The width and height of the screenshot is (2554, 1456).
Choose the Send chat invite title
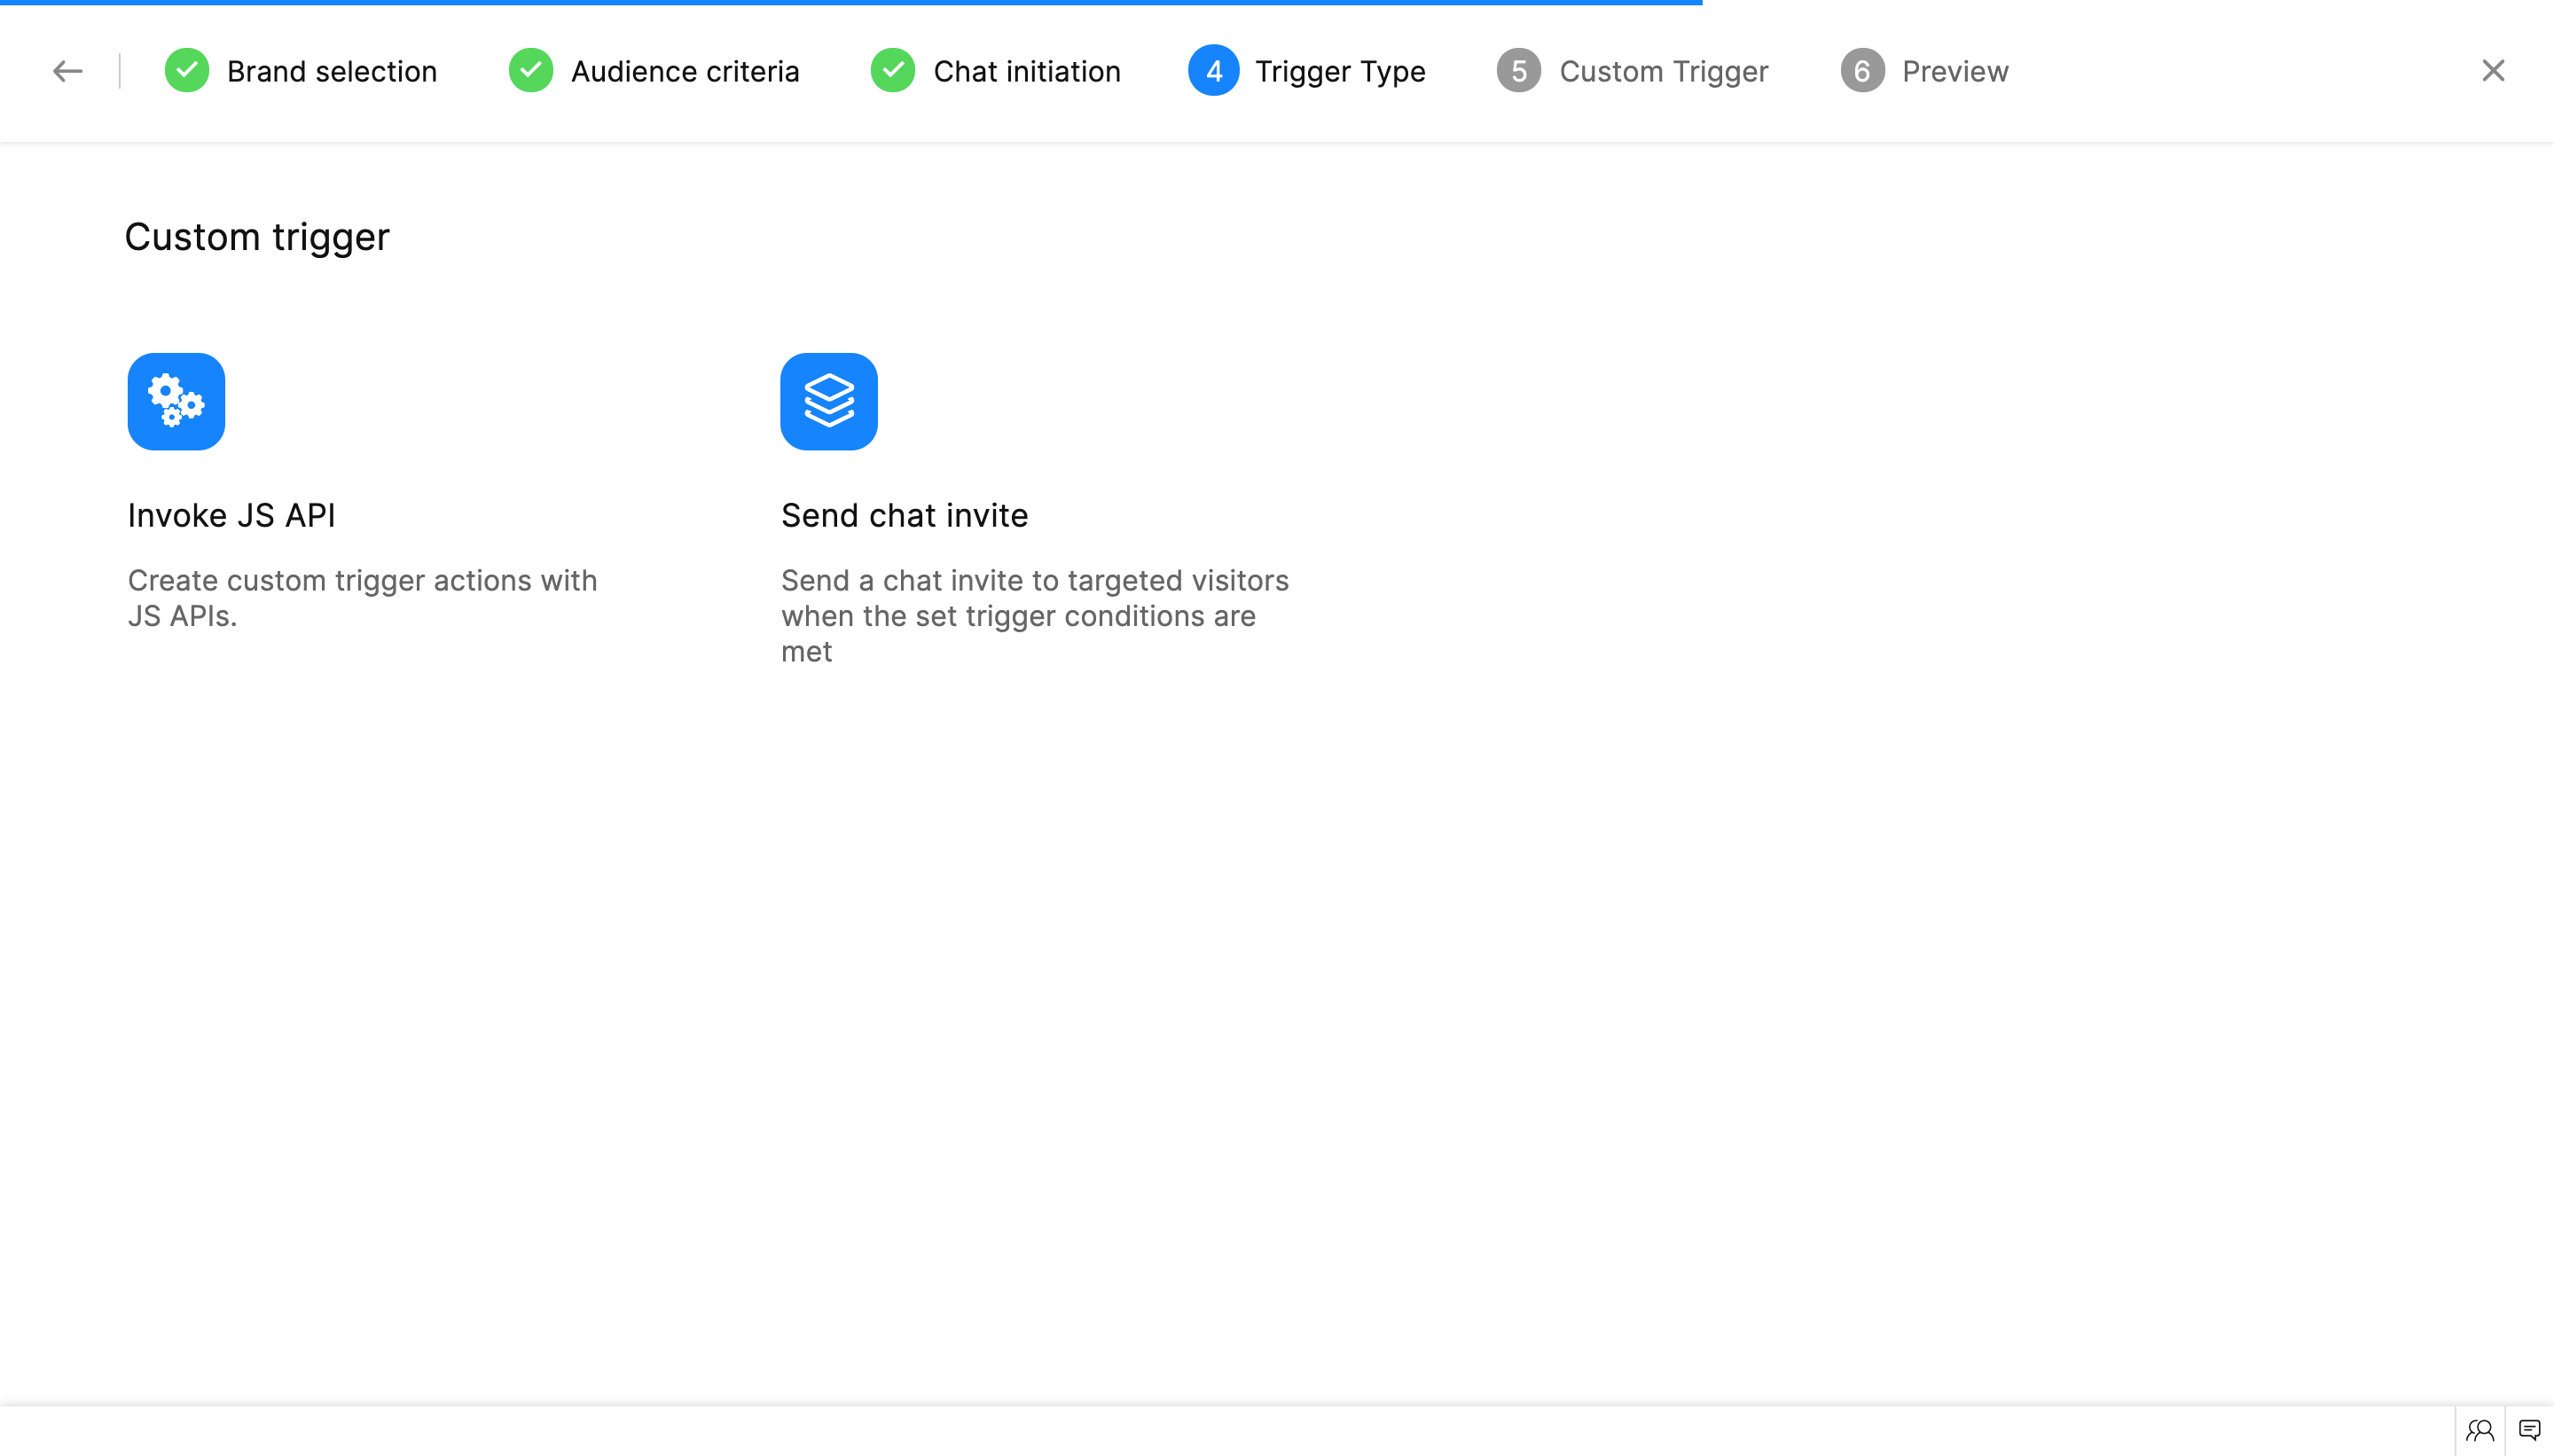pos(904,515)
